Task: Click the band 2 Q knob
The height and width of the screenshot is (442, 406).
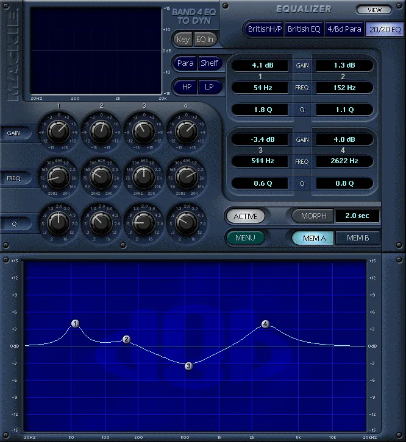Action: pyautogui.click(x=101, y=223)
